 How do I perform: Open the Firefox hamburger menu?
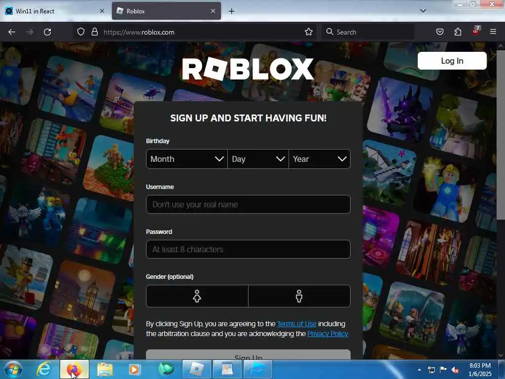tap(493, 32)
